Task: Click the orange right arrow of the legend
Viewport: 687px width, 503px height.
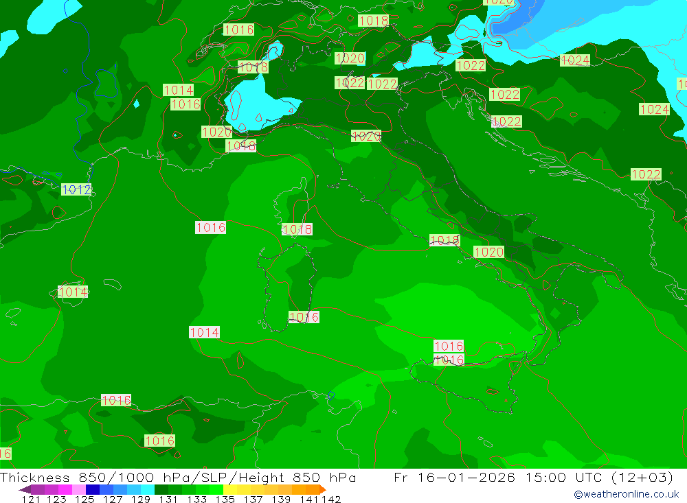Action: 323,489
